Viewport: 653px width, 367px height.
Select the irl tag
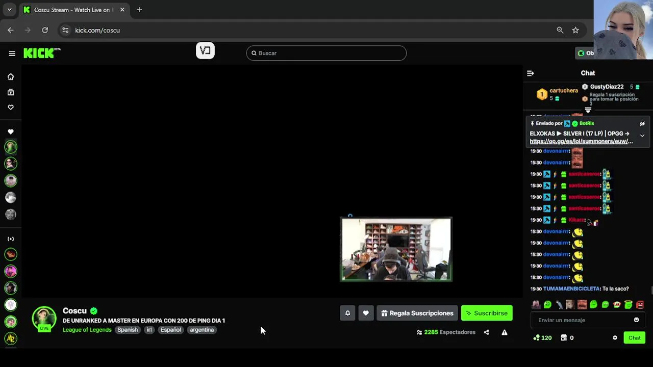tap(149, 330)
